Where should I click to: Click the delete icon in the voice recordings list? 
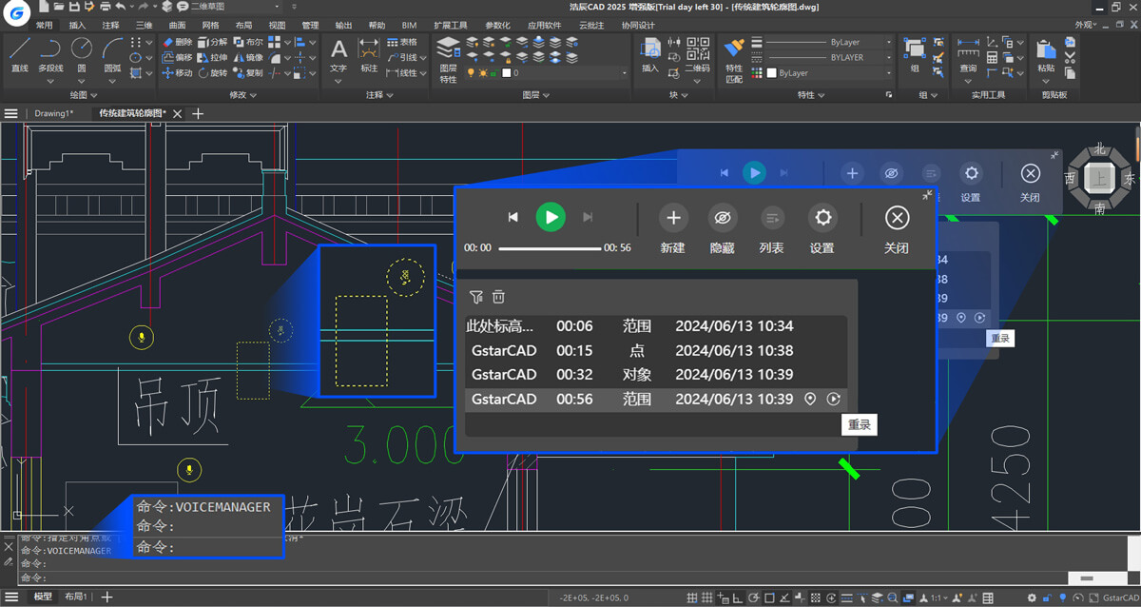pos(498,296)
